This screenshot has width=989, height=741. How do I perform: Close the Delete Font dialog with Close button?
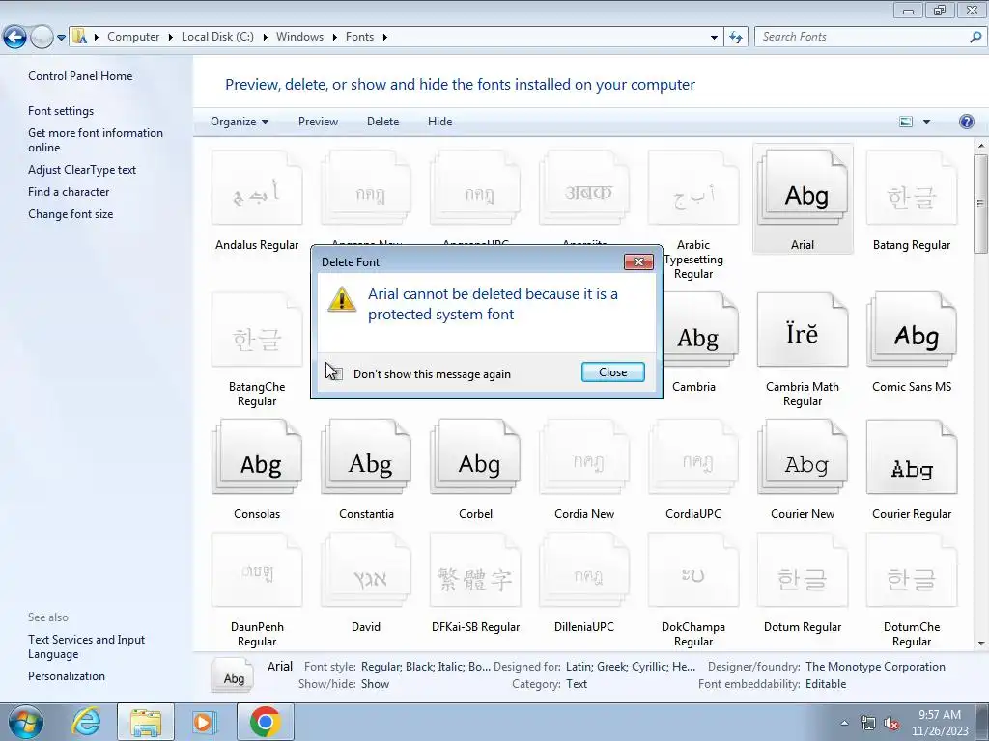click(612, 372)
